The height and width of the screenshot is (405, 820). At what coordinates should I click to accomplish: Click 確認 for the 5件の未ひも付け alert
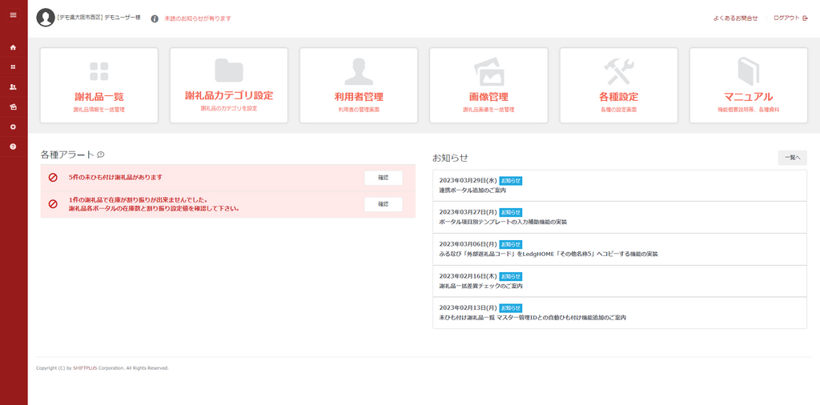click(x=383, y=178)
